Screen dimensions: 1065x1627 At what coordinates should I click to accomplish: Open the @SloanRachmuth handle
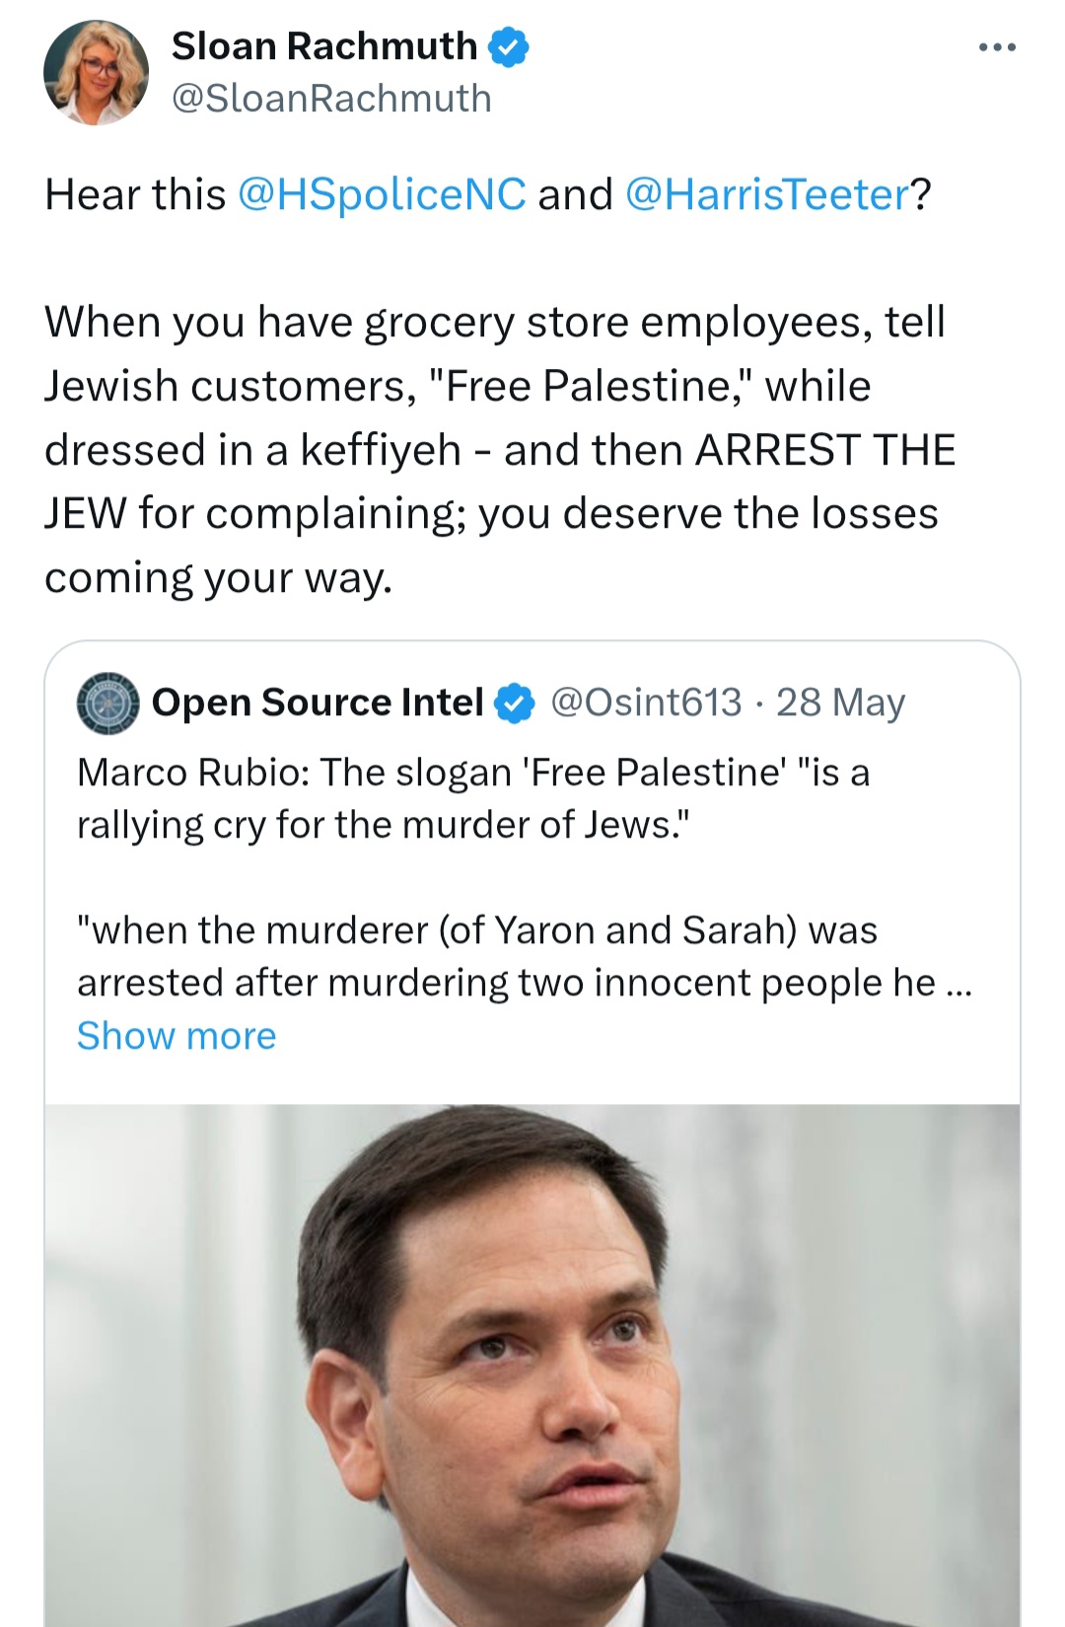(x=331, y=99)
